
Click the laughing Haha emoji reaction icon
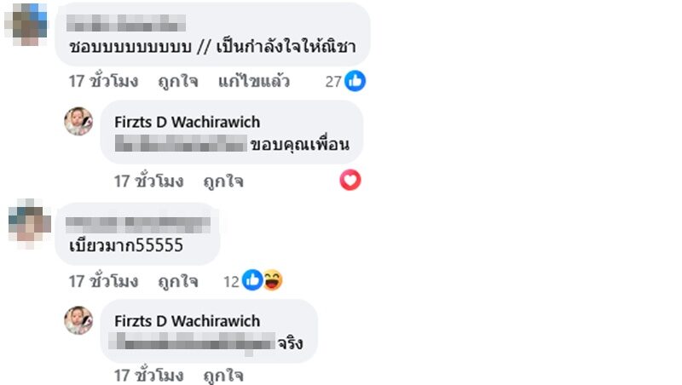273,280
